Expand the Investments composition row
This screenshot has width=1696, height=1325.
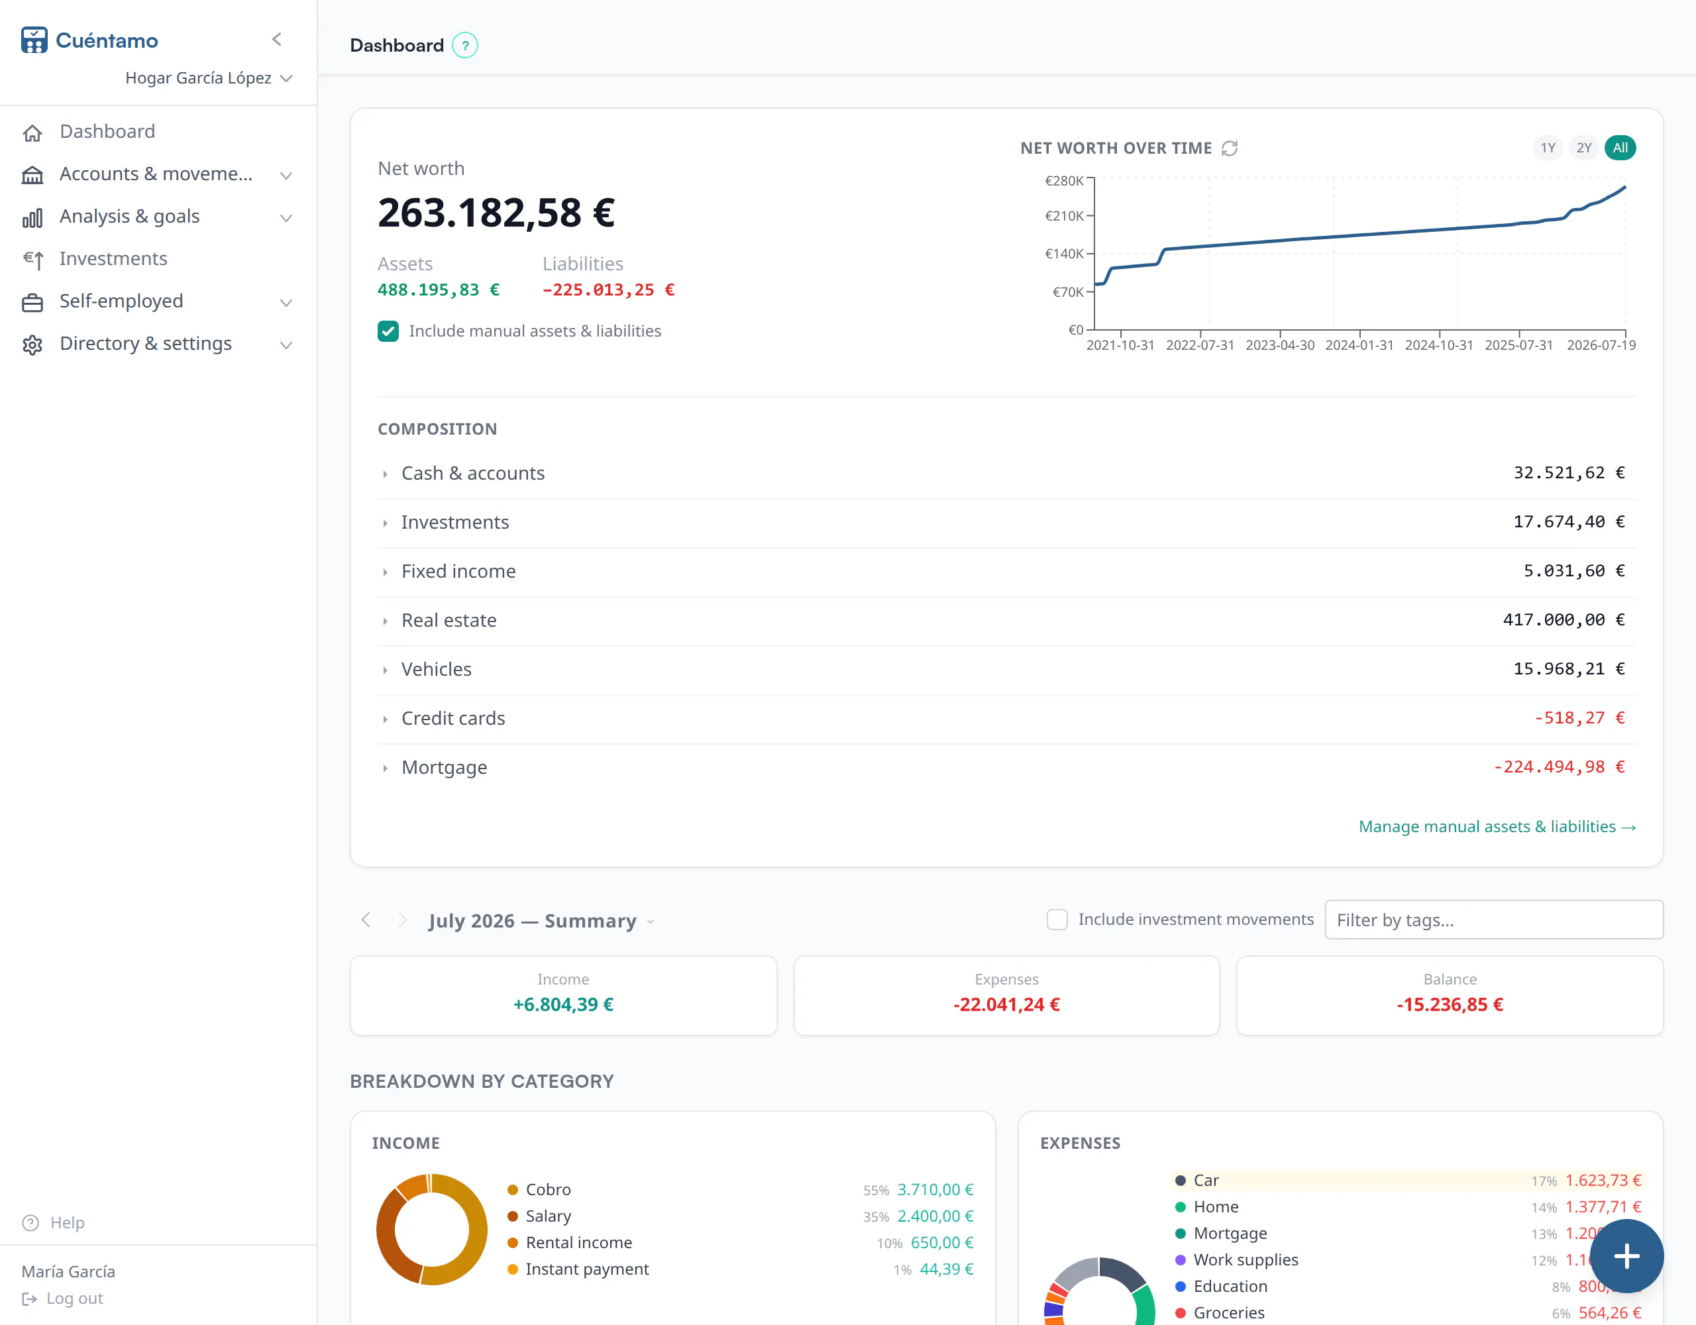coord(1006,522)
